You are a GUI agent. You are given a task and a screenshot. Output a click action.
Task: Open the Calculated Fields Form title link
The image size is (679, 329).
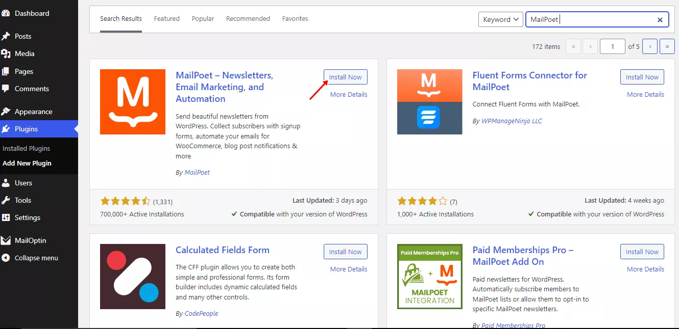tap(223, 250)
